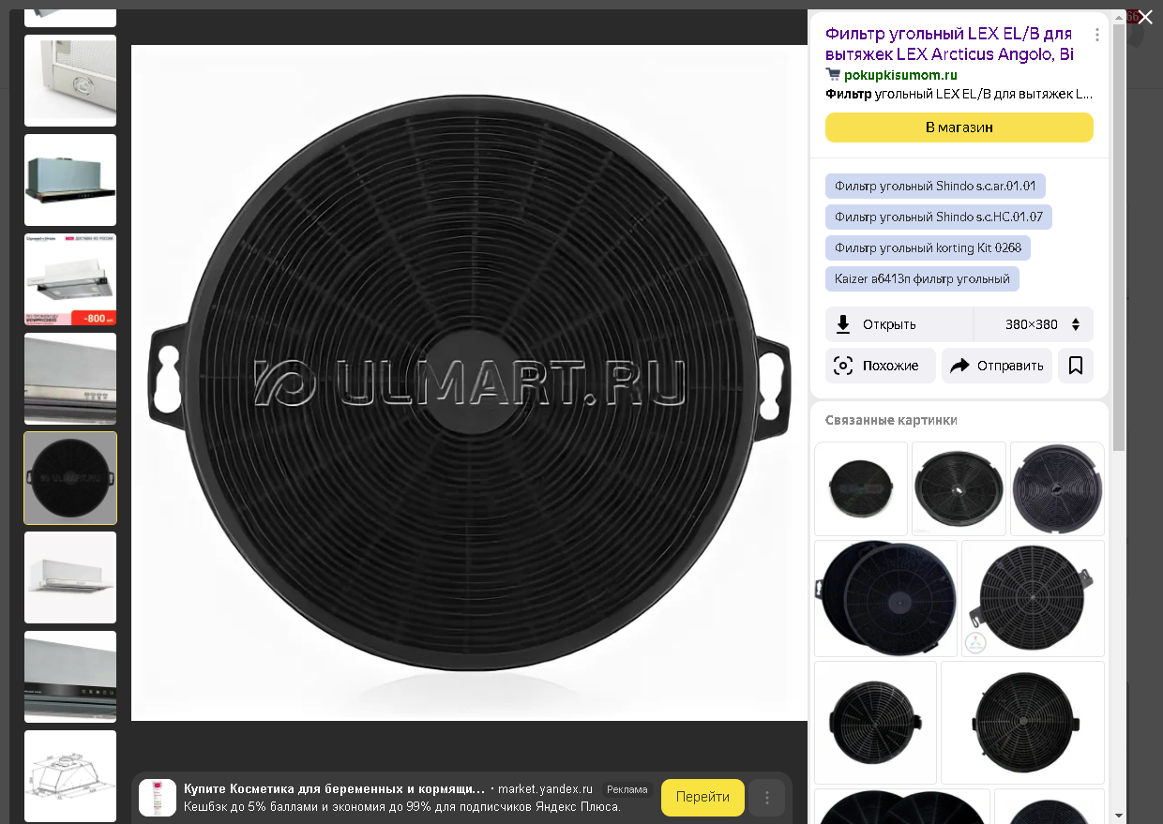Click the main charcoal filter image
The image size is (1163, 824).
click(469, 382)
